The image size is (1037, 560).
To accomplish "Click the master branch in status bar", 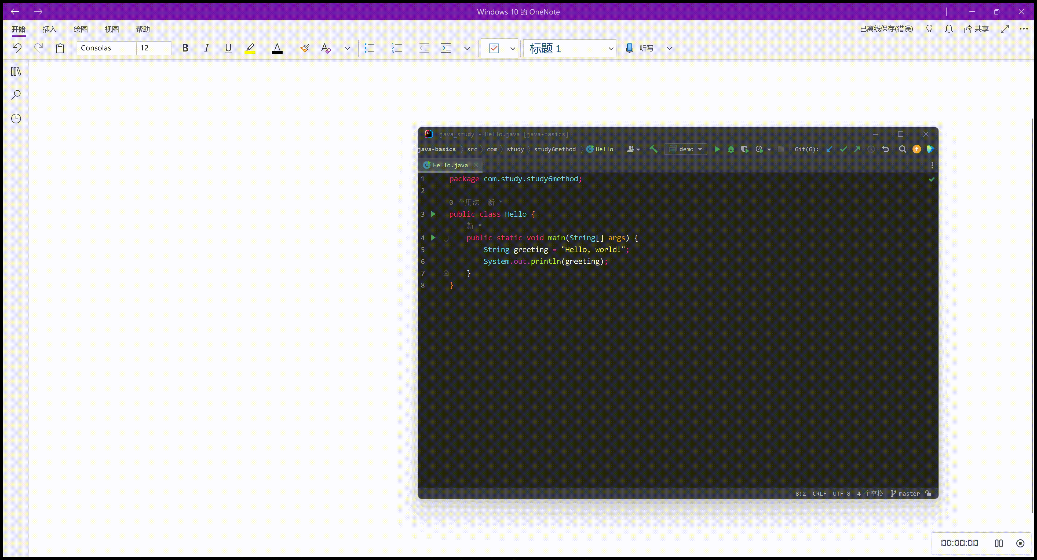I will click(907, 493).
